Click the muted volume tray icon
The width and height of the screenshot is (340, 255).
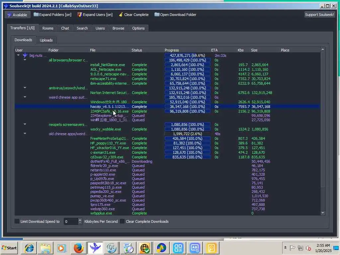308,248
